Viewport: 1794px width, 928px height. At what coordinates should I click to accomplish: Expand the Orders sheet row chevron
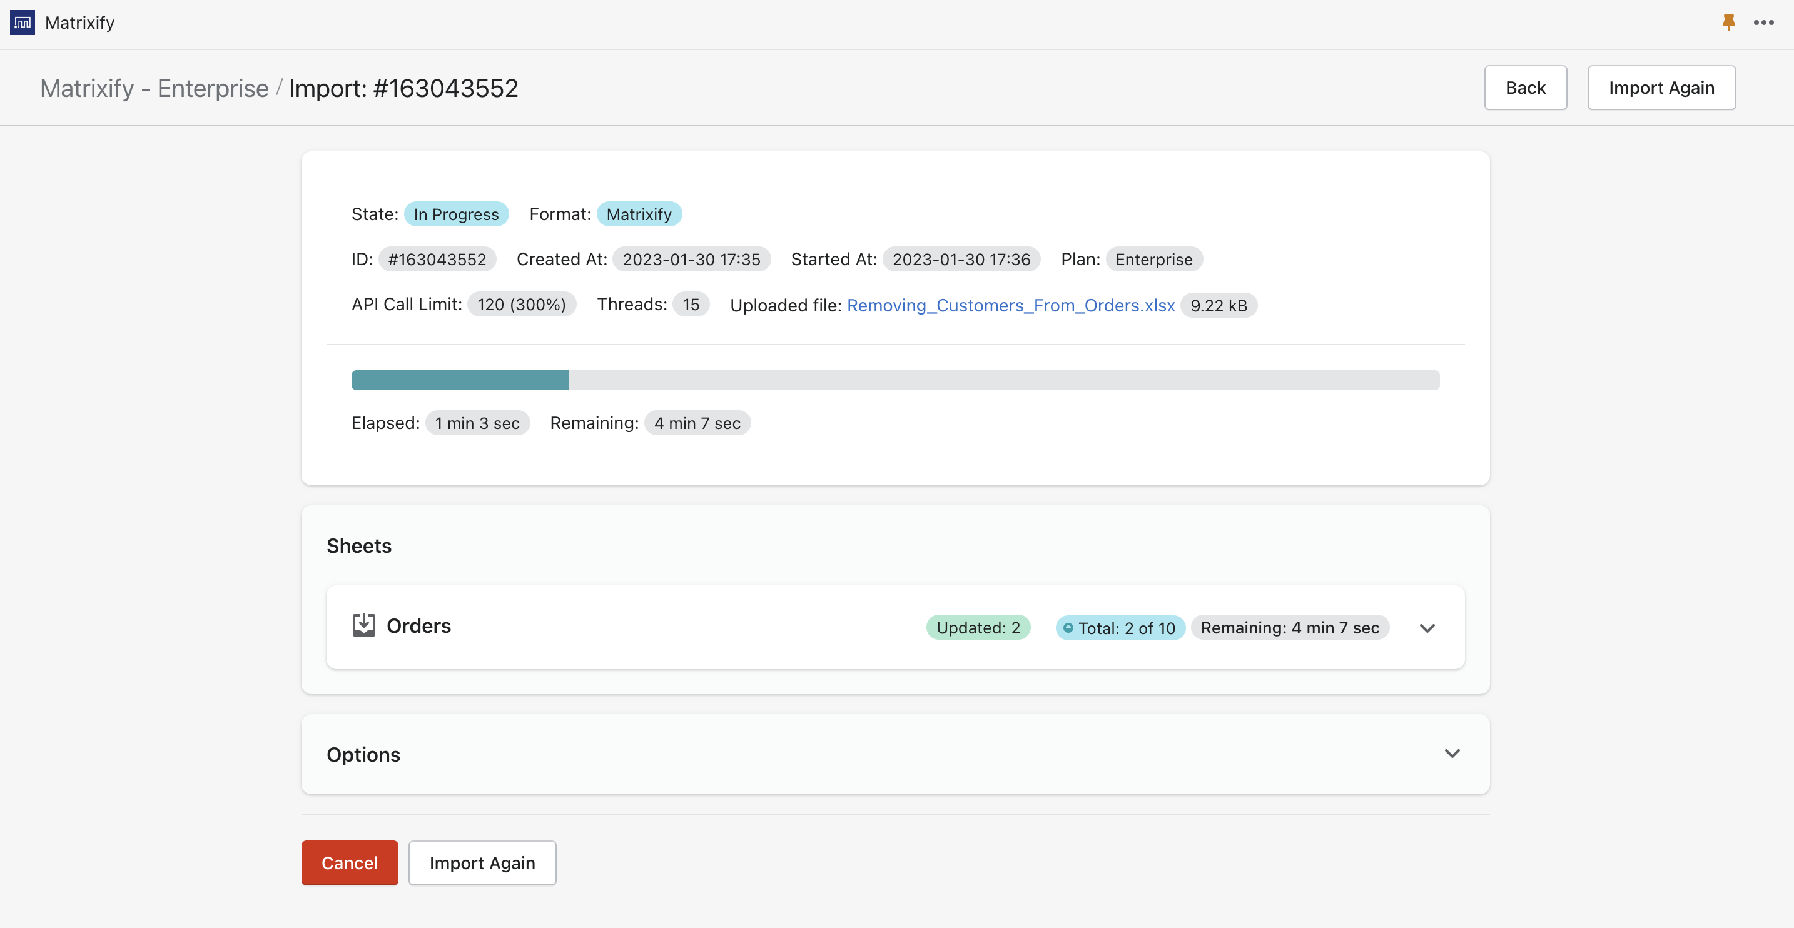pyautogui.click(x=1427, y=628)
